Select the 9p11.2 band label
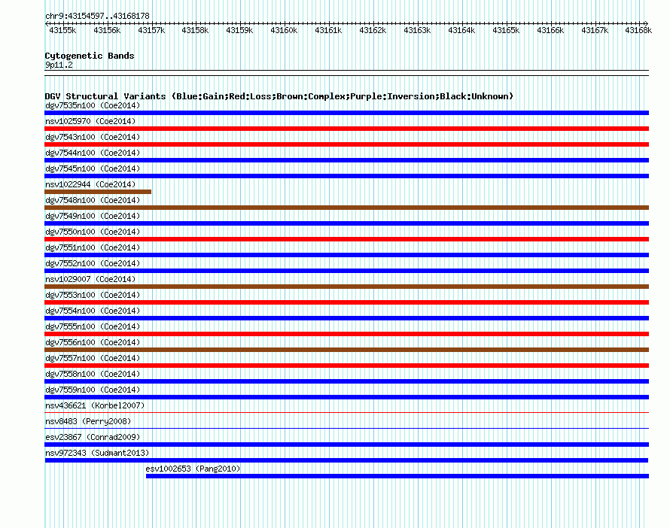The height and width of the screenshot is (528, 670). (x=59, y=65)
